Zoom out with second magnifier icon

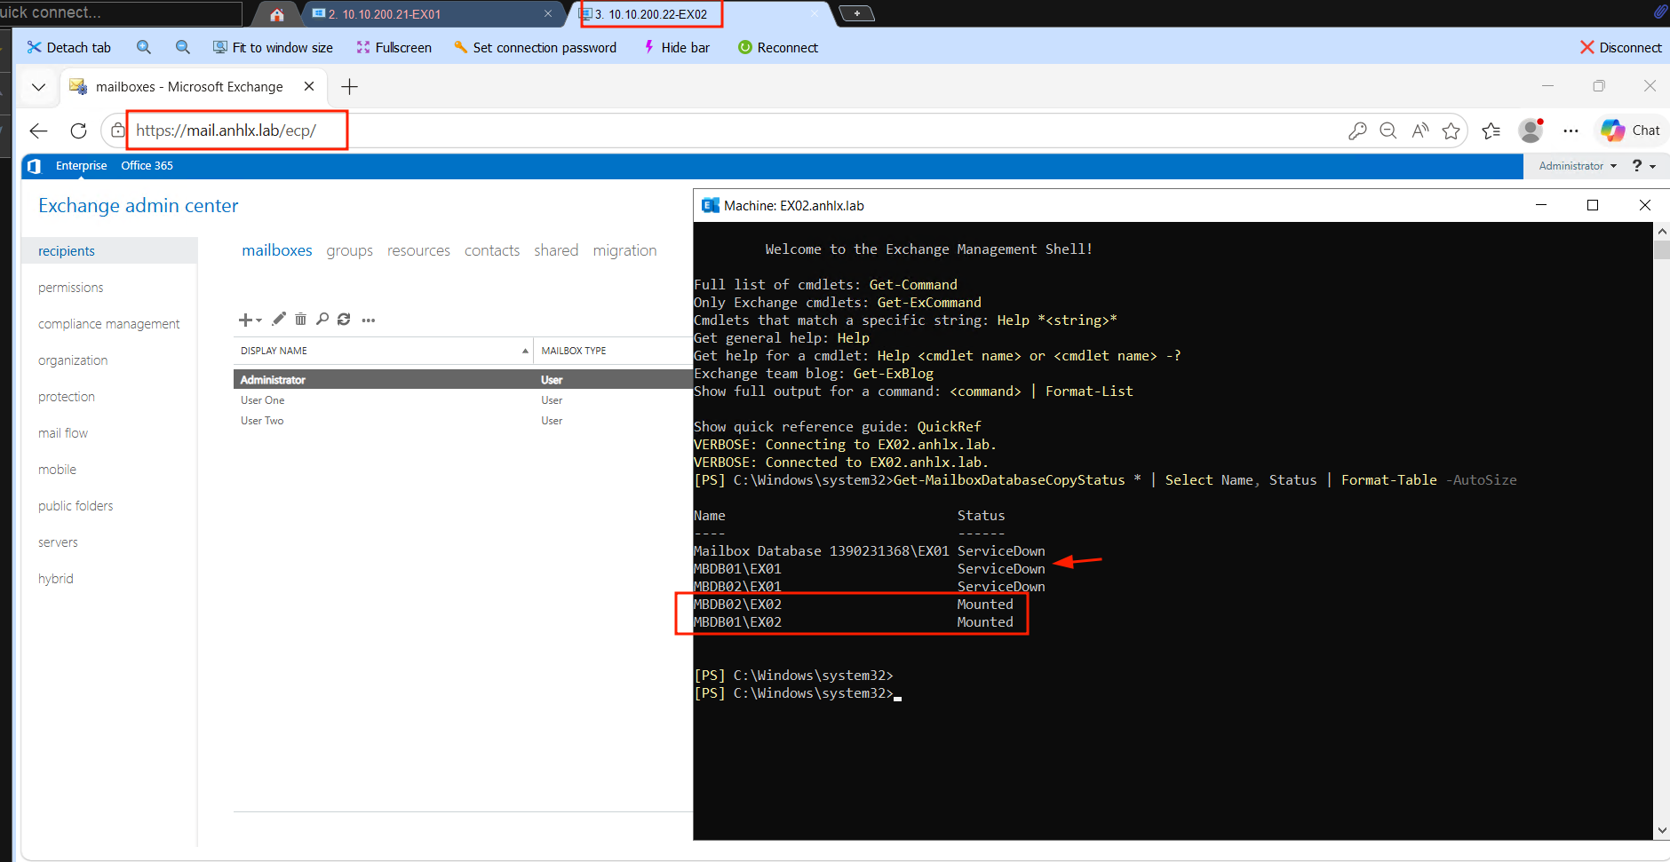coord(183,48)
